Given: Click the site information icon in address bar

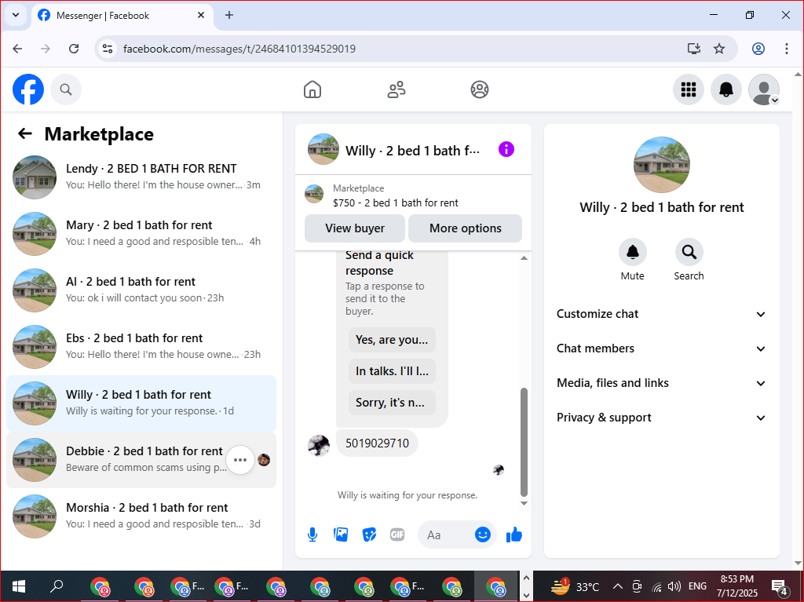Looking at the screenshot, I should coord(107,49).
